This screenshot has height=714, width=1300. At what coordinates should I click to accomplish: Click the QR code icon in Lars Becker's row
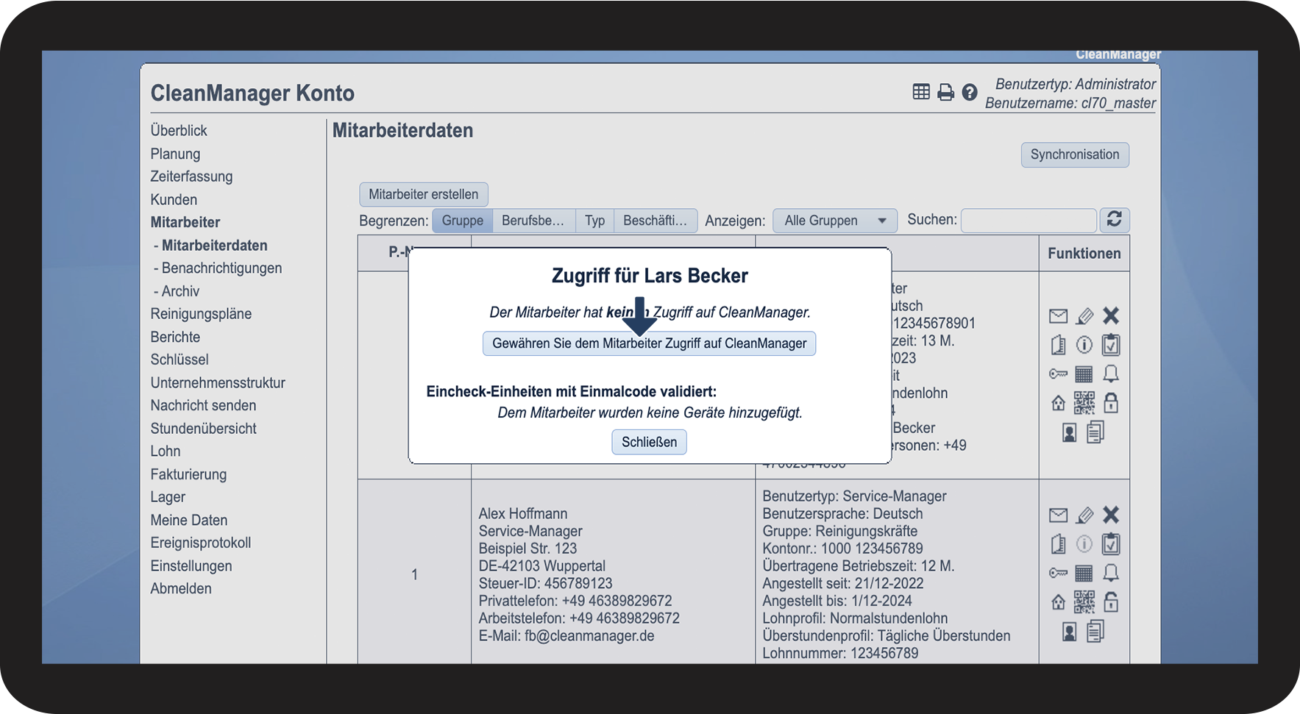coord(1084,403)
